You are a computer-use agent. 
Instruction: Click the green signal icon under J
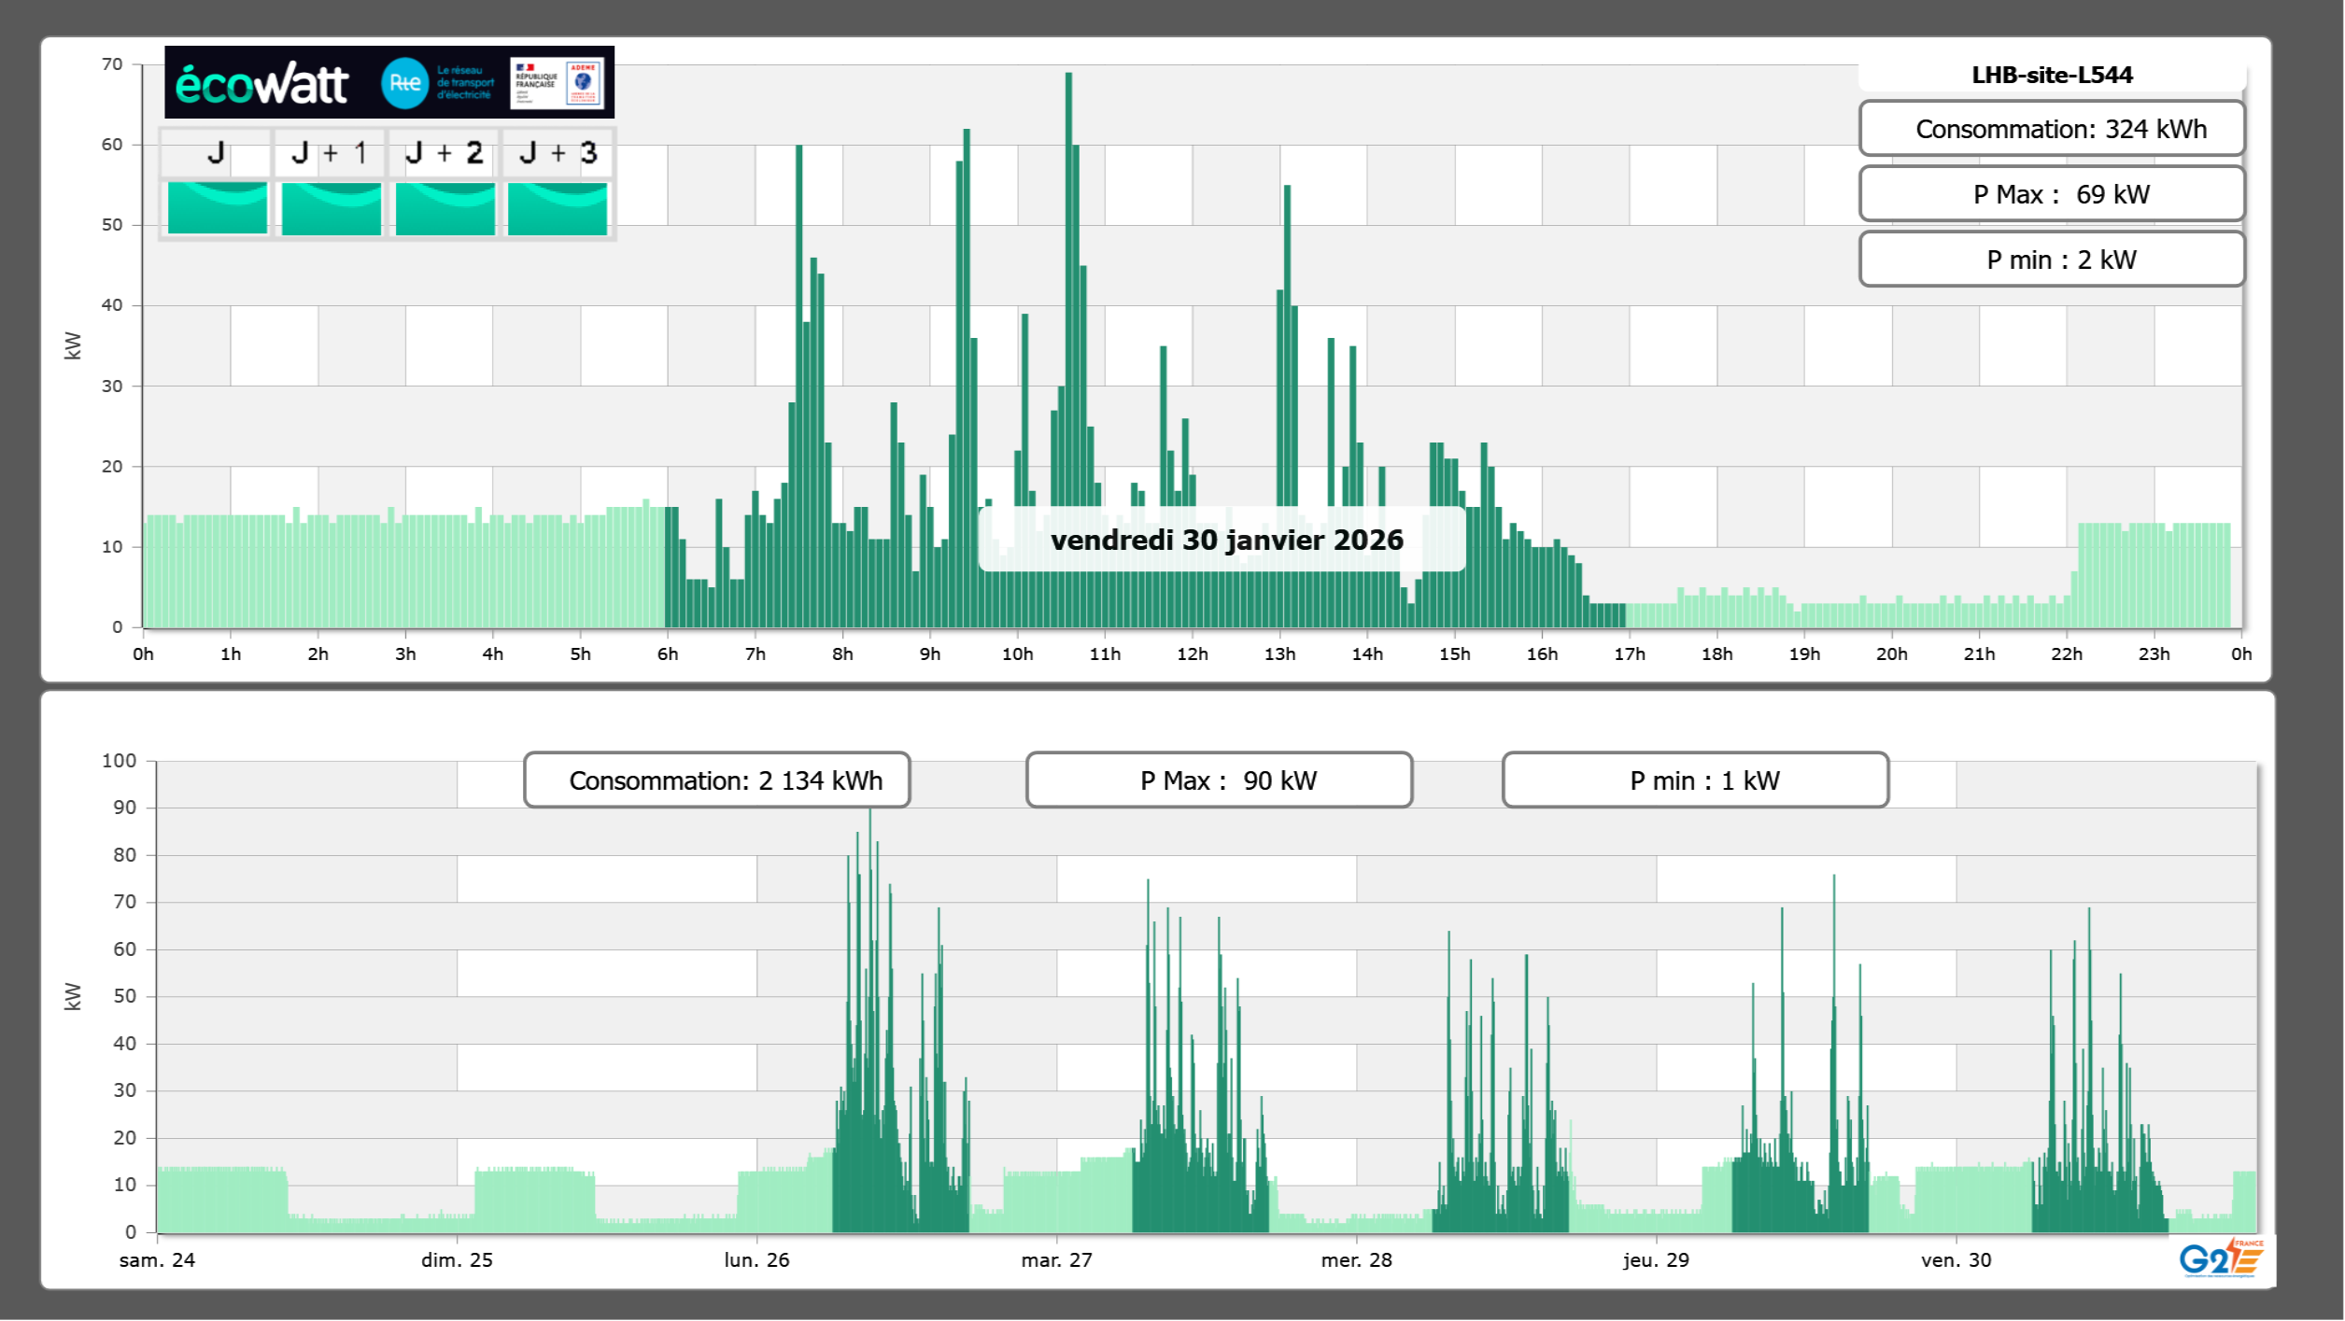click(x=218, y=208)
